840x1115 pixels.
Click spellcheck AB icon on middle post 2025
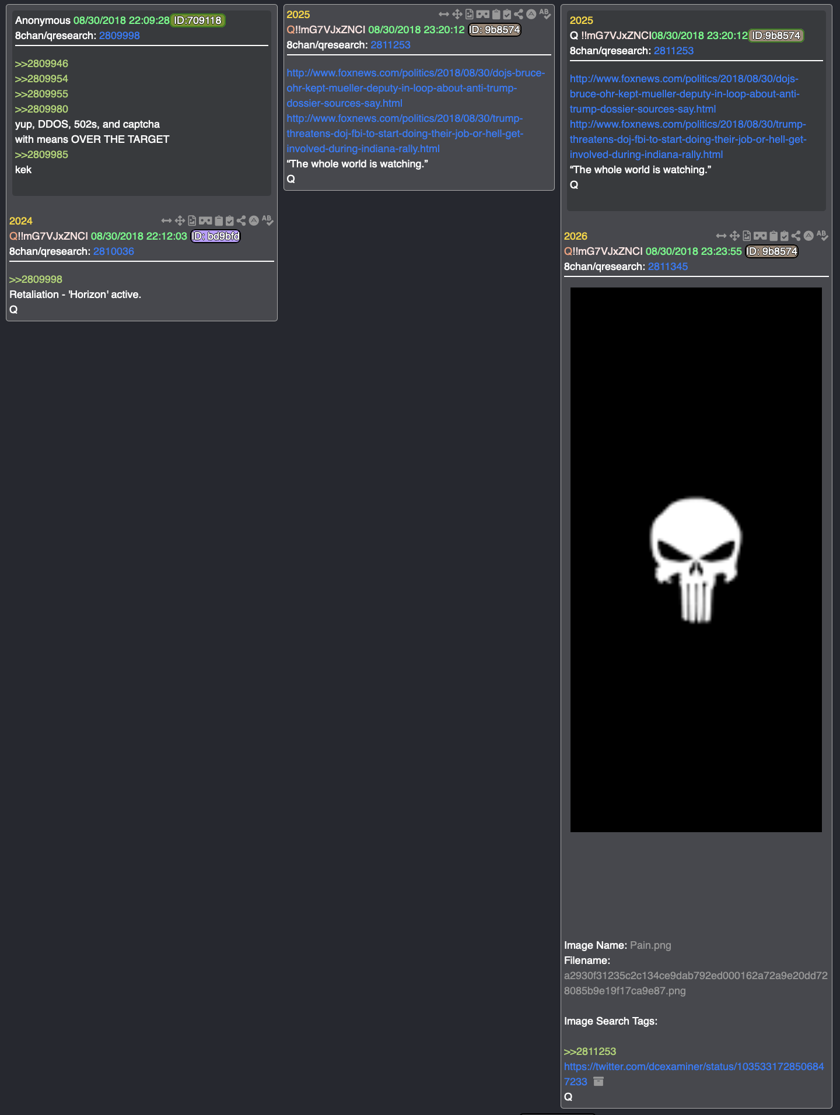tap(545, 14)
